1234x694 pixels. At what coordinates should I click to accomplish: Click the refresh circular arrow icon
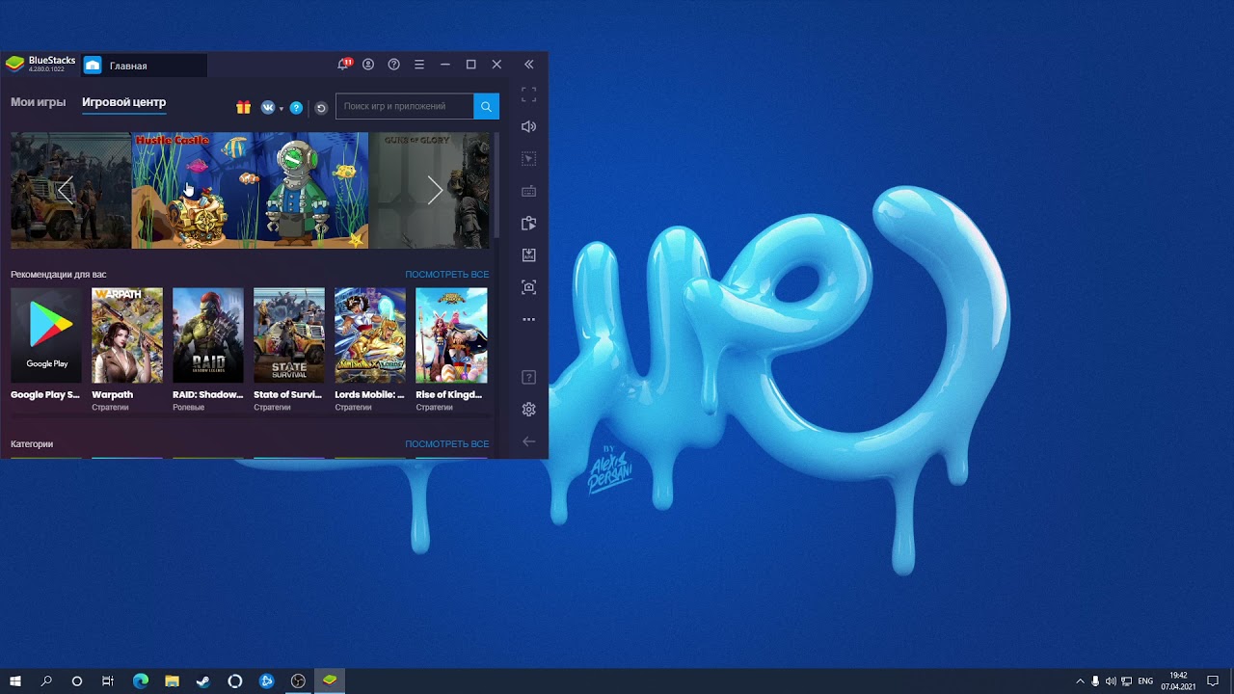click(x=321, y=108)
